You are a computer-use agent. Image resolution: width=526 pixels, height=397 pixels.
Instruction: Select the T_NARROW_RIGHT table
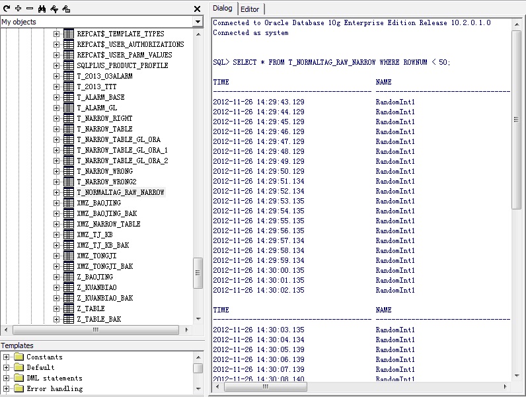click(x=104, y=118)
